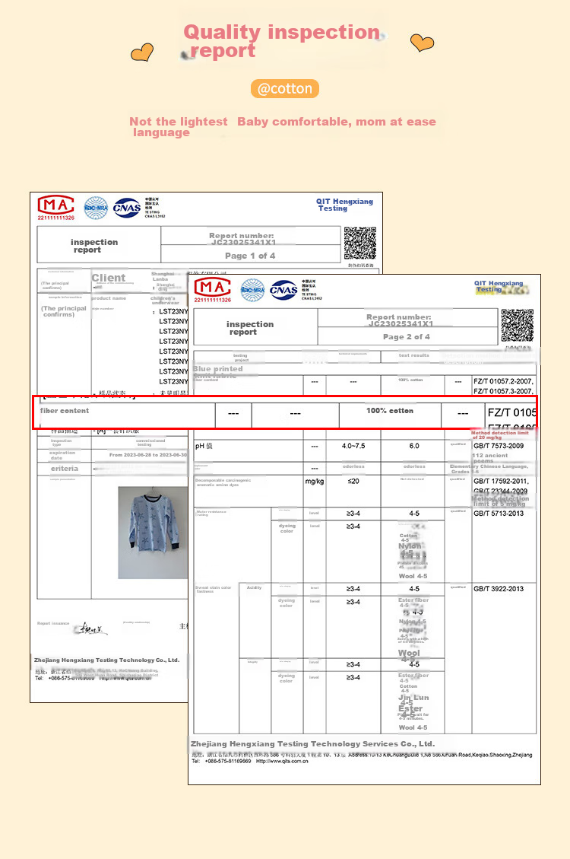Click the 'Acidity' cell in sweat fastness
This screenshot has height=859, width=570.
(255, 587)
